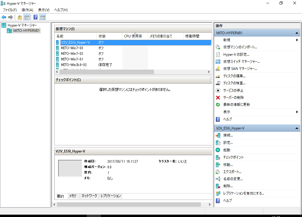Image resolution: width=302 pixels, height=217 pixels.
Task: Collapse the MITO-HYPERV01 actions section
Action: pos(297,33)
